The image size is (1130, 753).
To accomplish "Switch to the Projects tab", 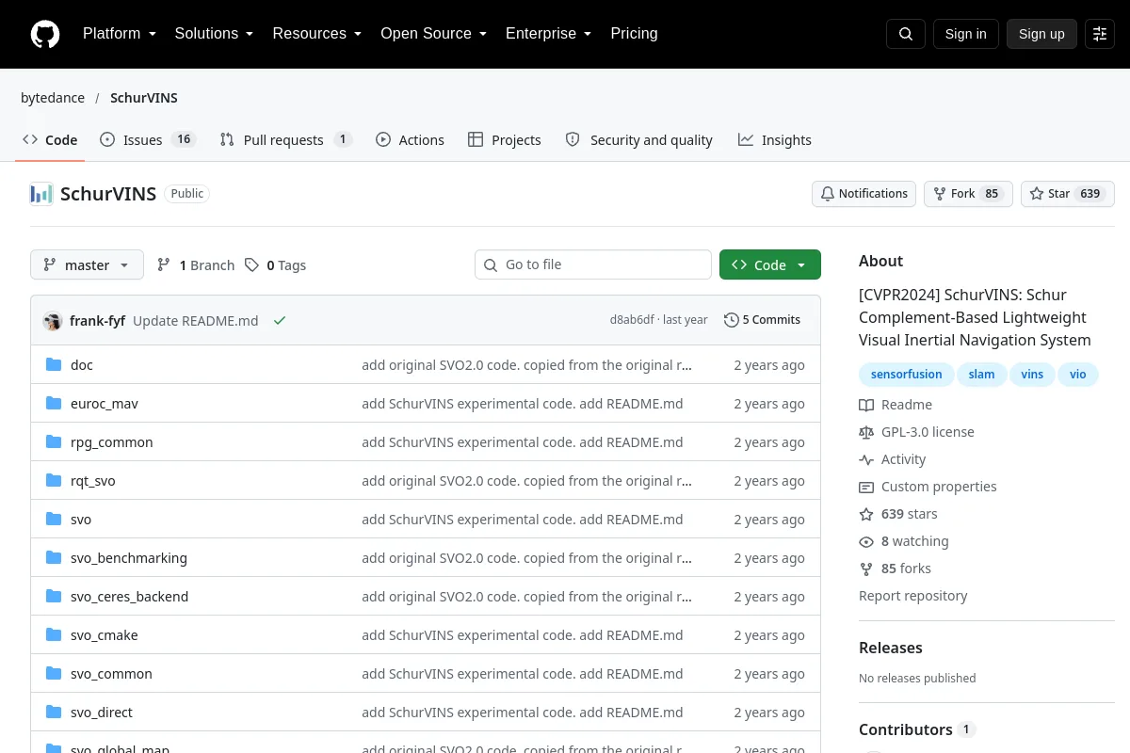I will (505, 139).
